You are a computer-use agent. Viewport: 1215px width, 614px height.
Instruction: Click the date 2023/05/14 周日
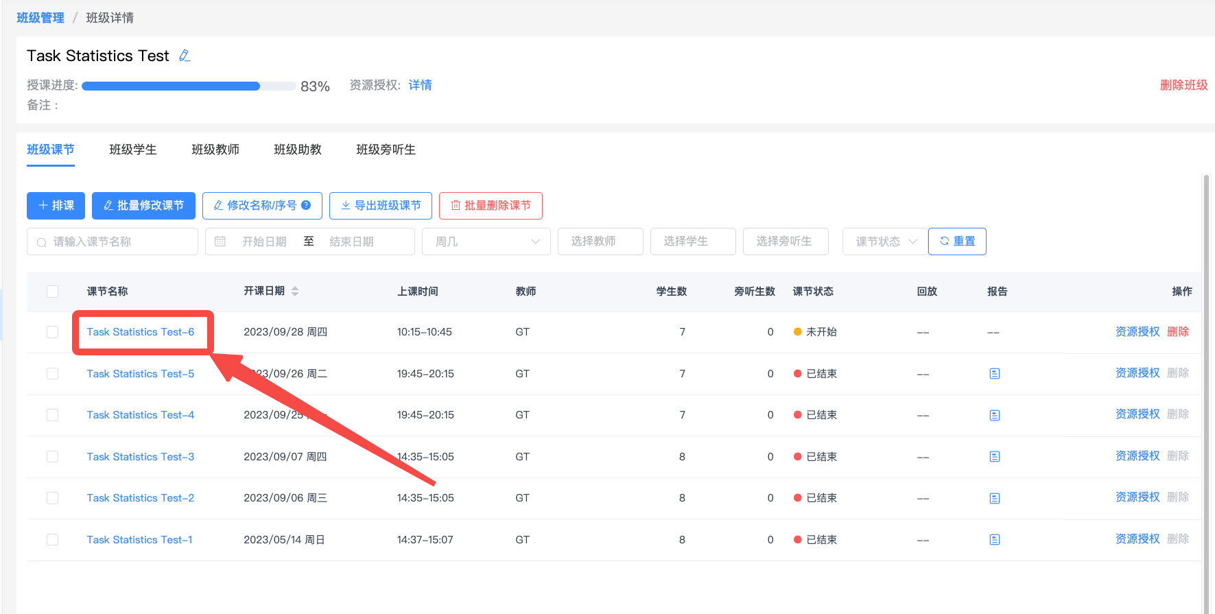click(x=284, y=540)
